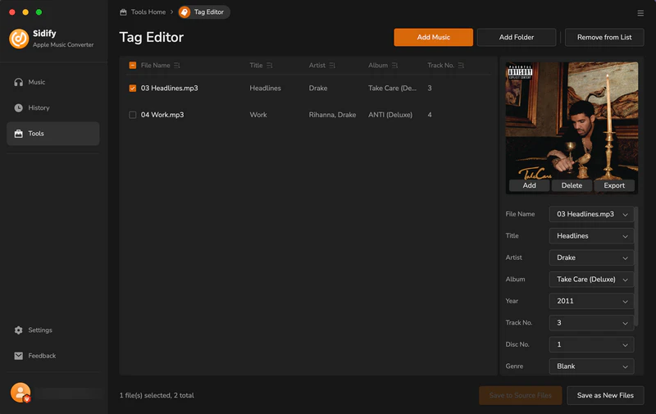Image resolution: width=656 pixels, height=414 pixels.
Task: Toggle the select-all header checkbox
Action: coord(133,66)
